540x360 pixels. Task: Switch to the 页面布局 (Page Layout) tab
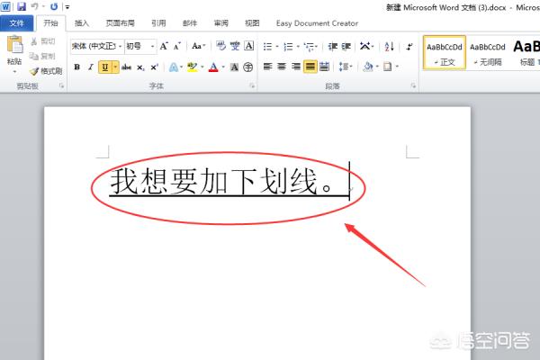click(121, 23)
